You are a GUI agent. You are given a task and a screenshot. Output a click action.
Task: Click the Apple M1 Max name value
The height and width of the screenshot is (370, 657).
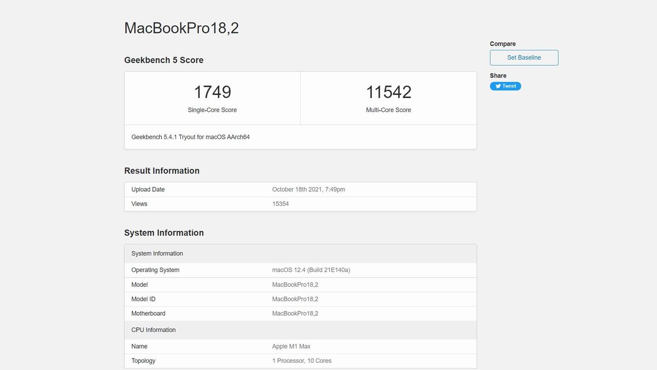tap(291, 346)
